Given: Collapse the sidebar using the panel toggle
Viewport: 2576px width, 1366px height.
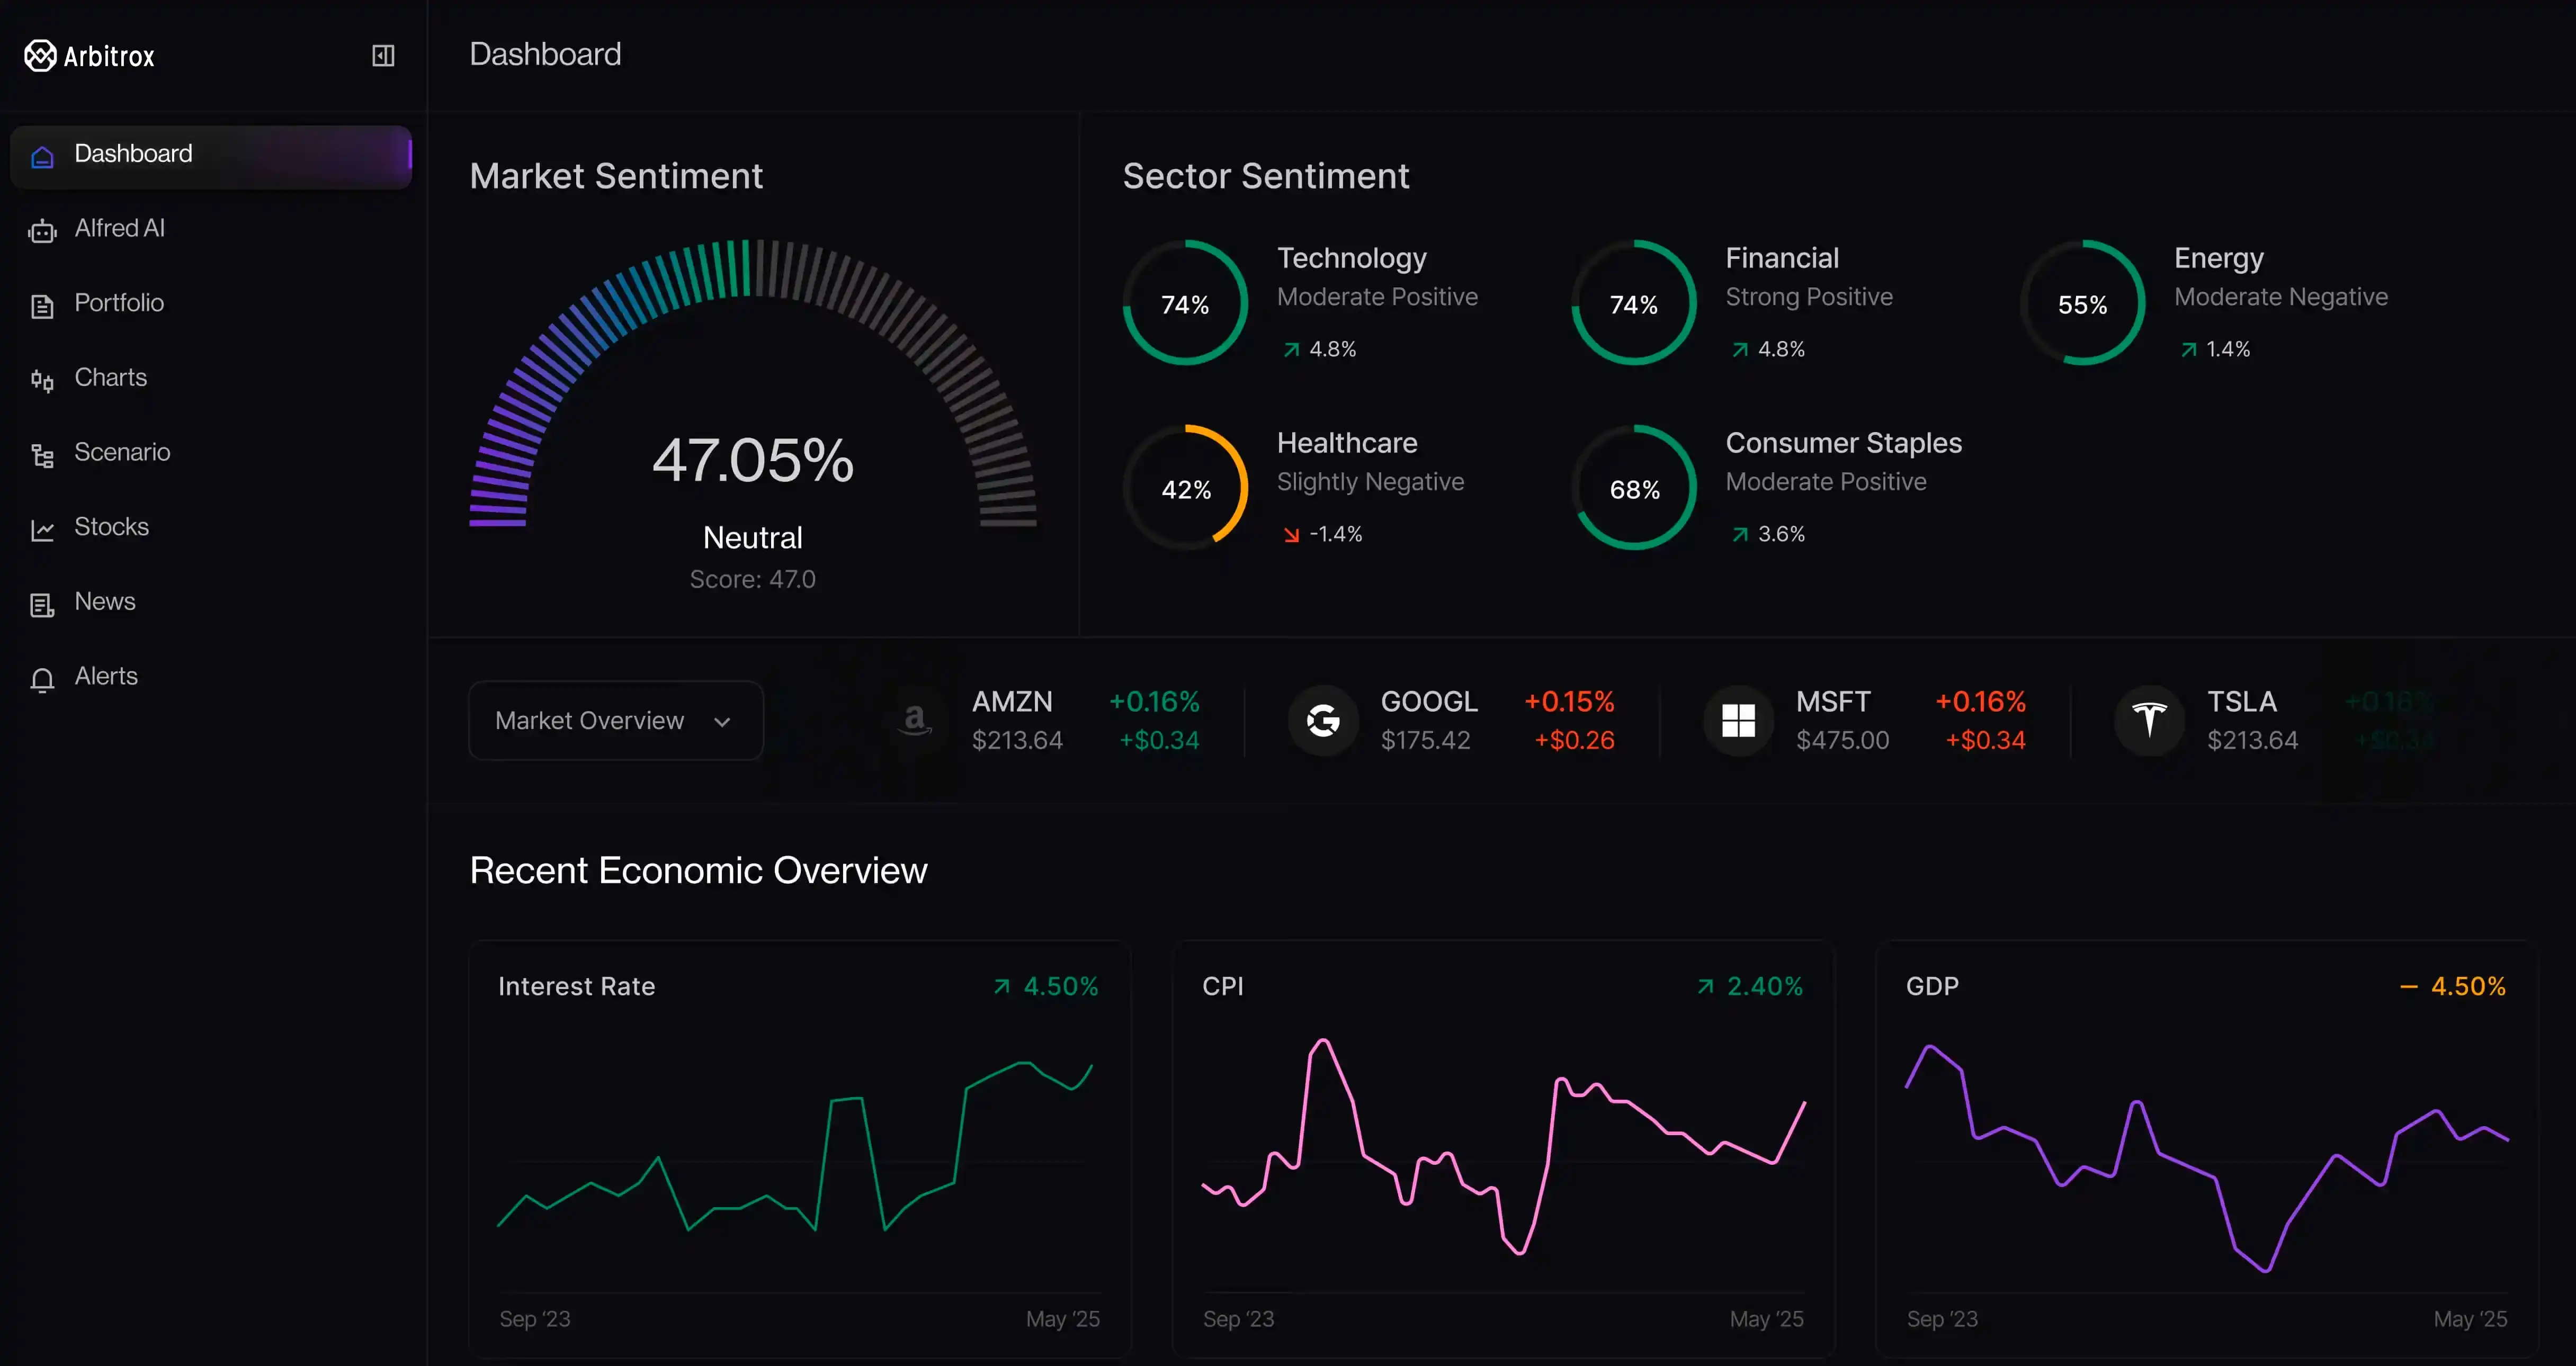Looking at the screenshot, I should click(x=383, y=55).
